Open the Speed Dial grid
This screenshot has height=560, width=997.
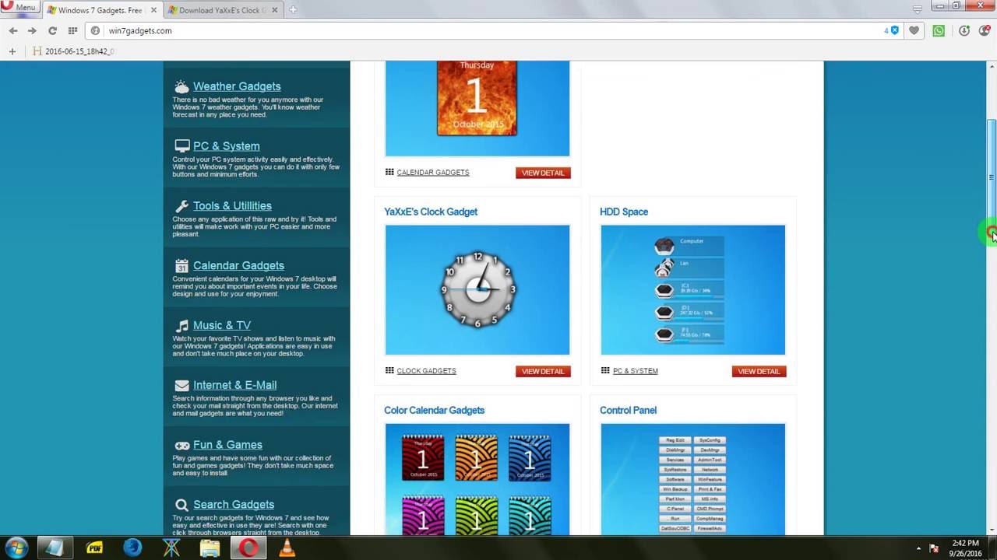click(72, 30)
